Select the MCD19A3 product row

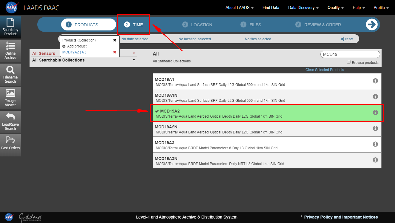[x=267, y=144]
